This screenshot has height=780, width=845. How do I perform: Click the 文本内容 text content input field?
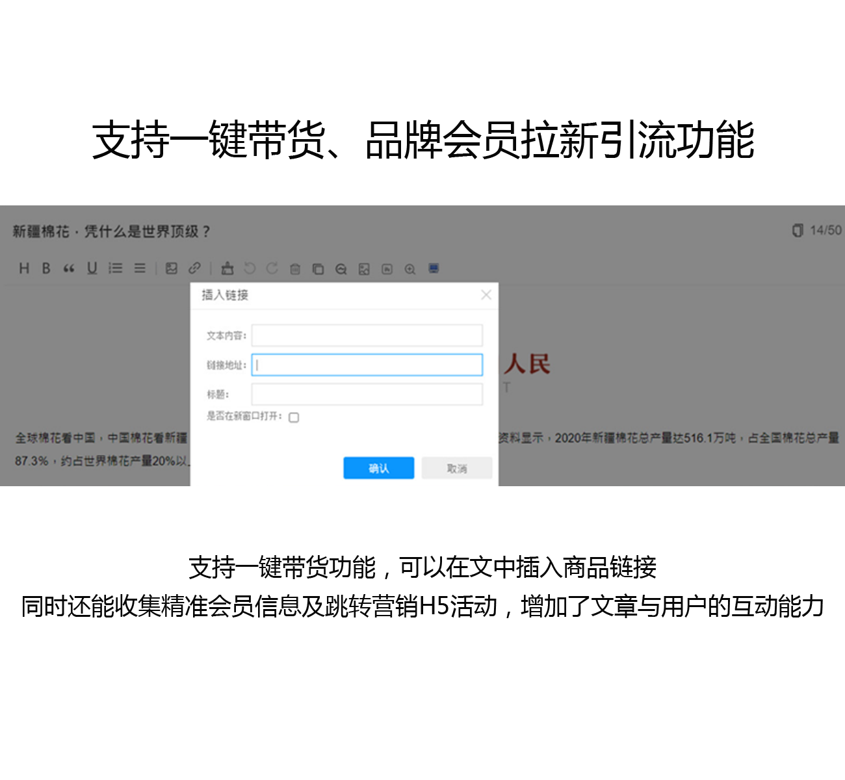367,335
